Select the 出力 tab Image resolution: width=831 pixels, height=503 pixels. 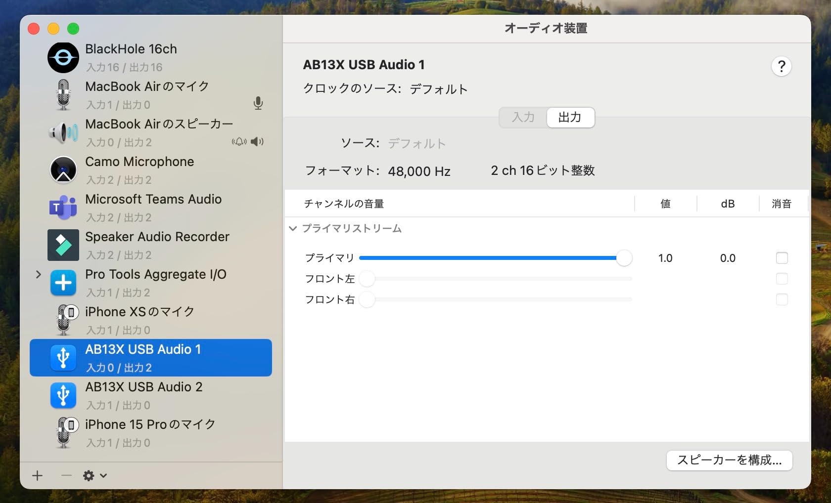coord(570,118)
